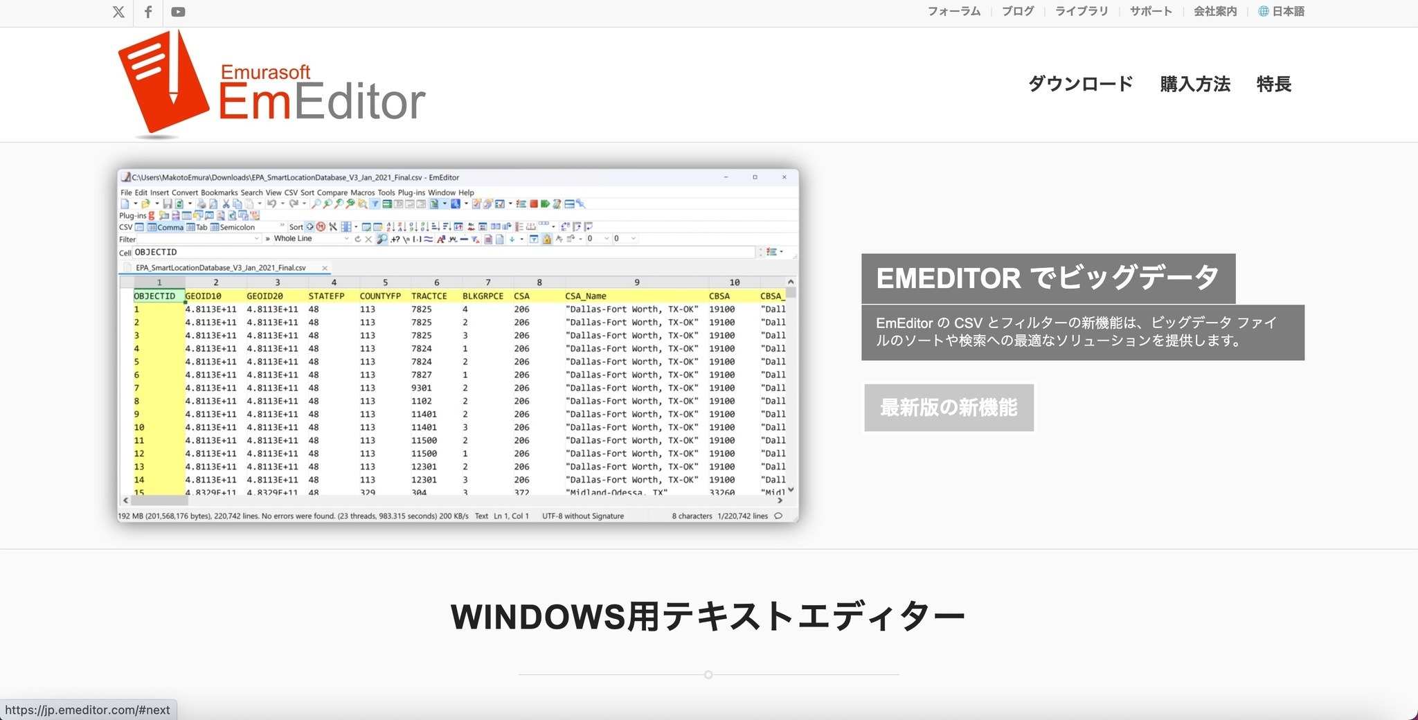Click the Print icon

point(201,203)
